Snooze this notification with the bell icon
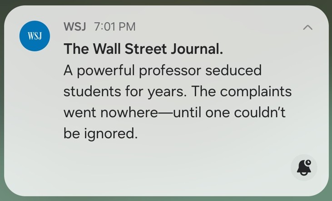Viewport: 332px width, 201px height. click(304, 168)
